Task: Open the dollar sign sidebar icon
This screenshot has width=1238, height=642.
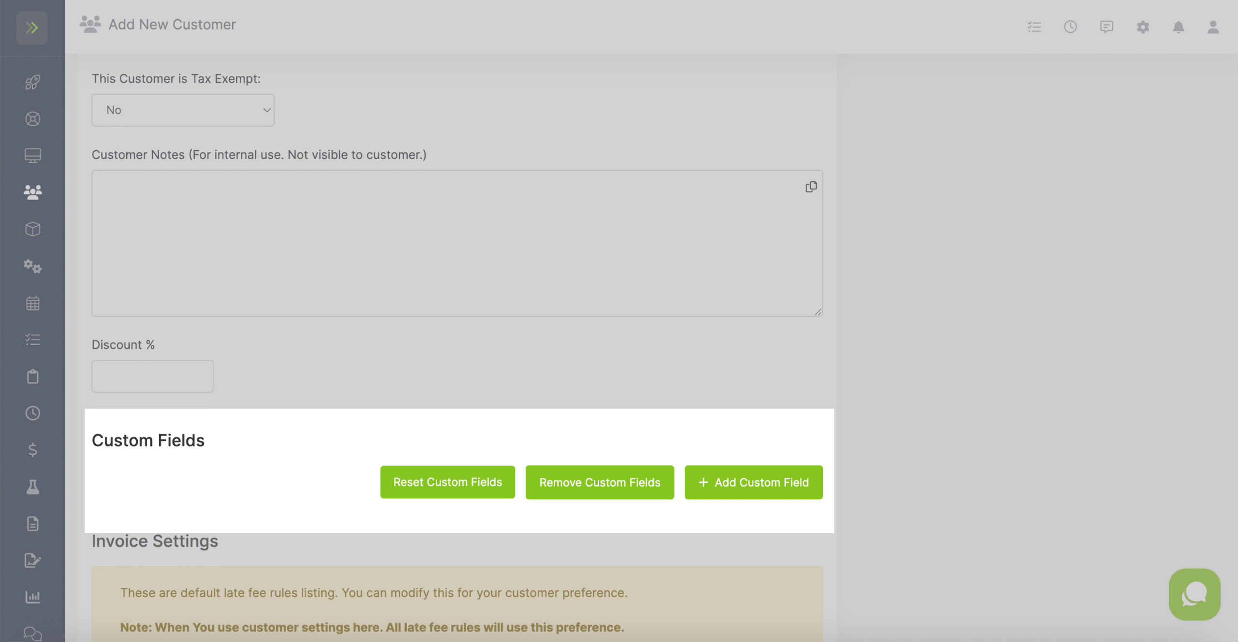Action: point(32,450)
